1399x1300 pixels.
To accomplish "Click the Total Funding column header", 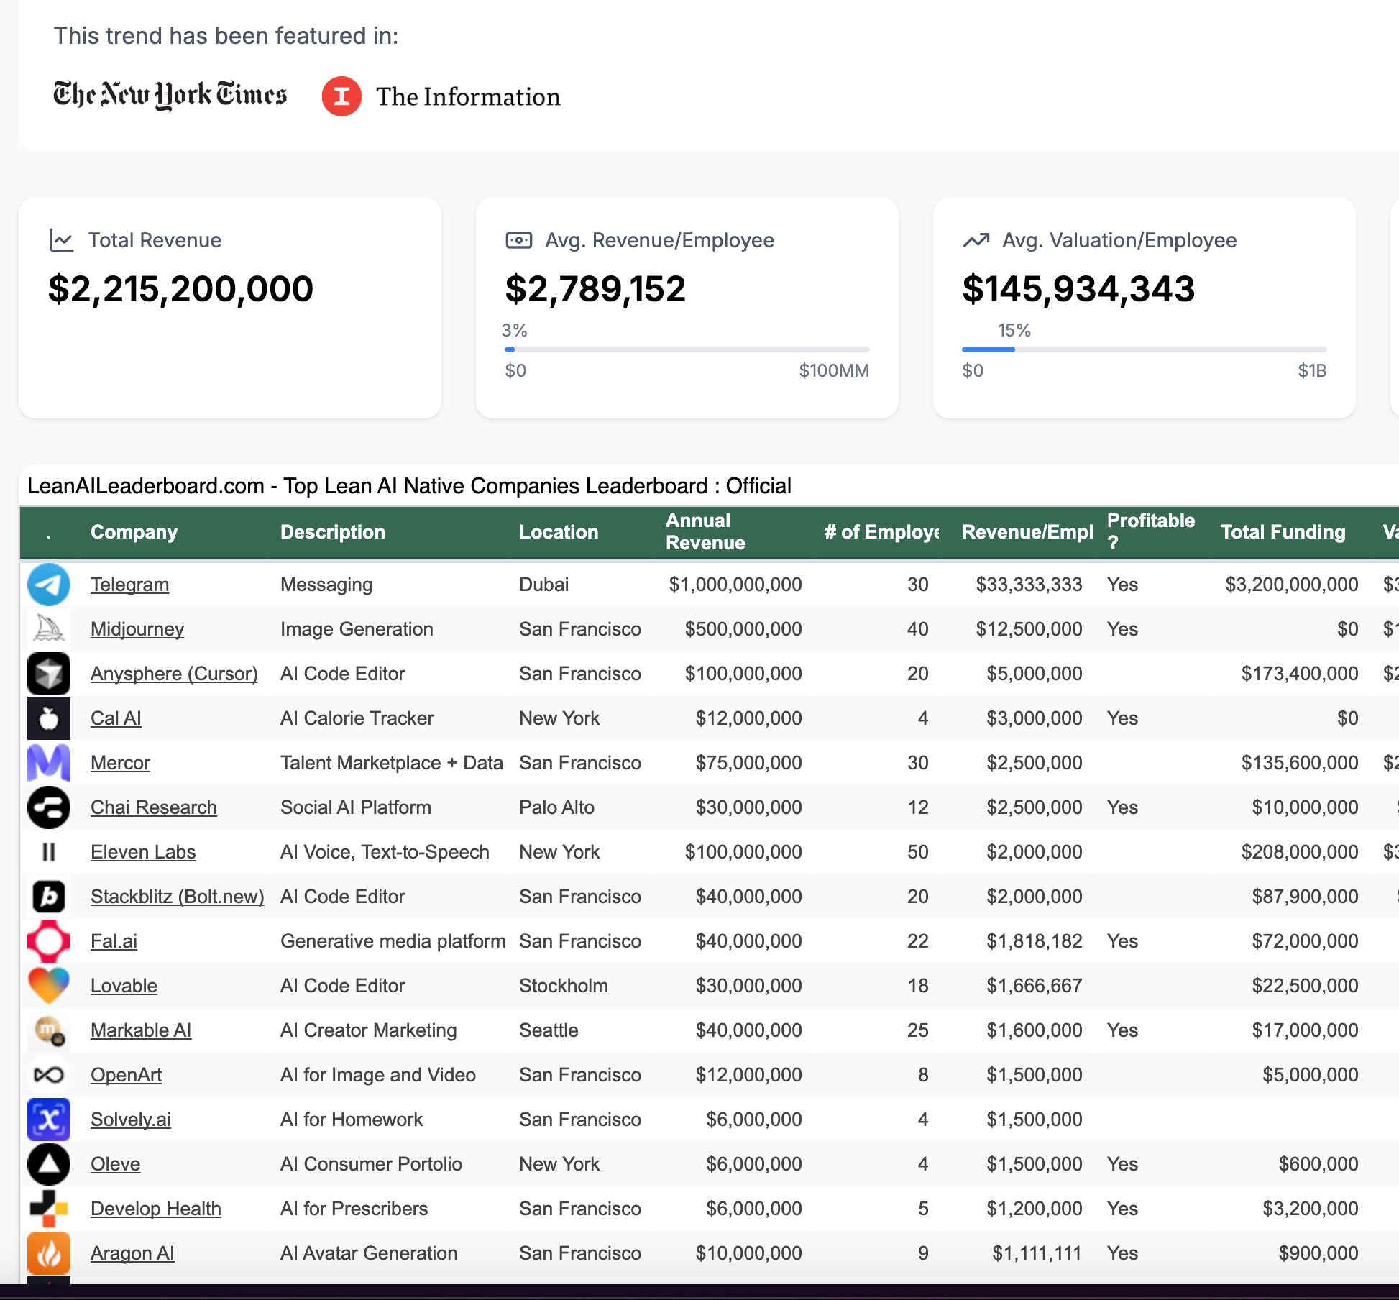I will click(x=1283, y=532).
